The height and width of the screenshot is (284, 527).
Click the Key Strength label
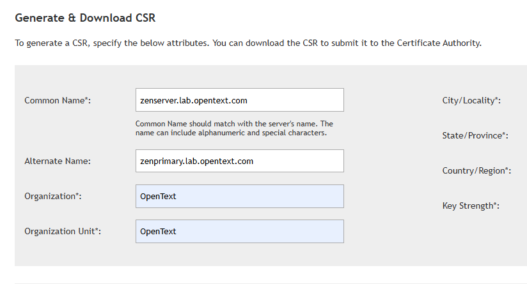tap(470, 206)
